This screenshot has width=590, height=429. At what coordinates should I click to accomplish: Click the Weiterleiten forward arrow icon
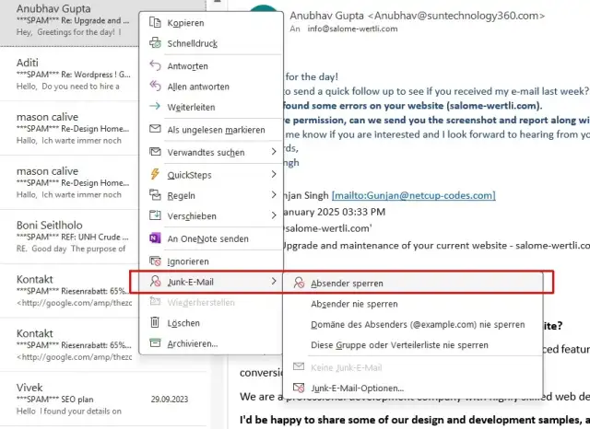tap(155, 107)
